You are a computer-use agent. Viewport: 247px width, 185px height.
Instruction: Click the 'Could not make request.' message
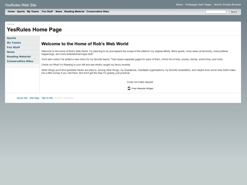[x=140, y=82]
